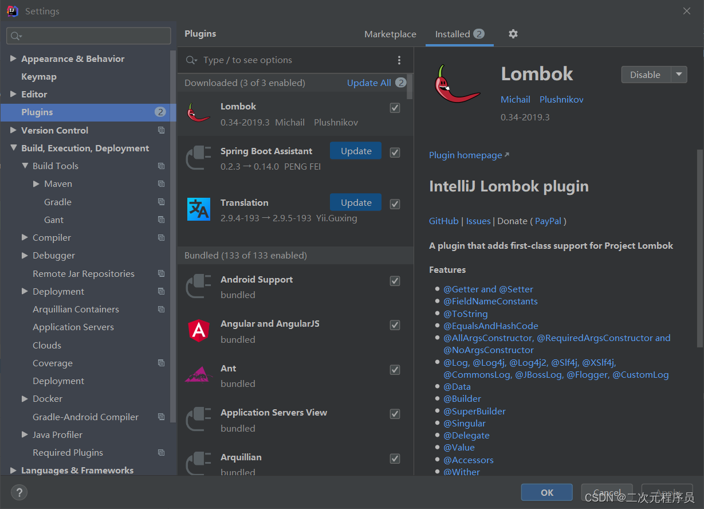The width and height of the screenshot is (704, 509).
Task: Click the project-level icon beside Coverage
Action: click(x=162, y=363)
